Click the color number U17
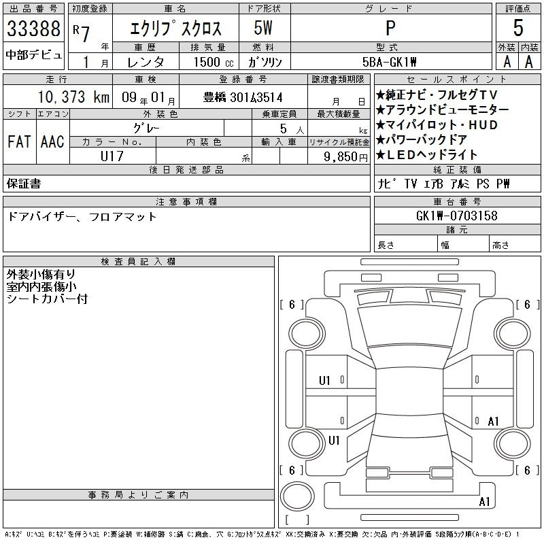The height and width of the screenshot is (544, 544). 113,156
